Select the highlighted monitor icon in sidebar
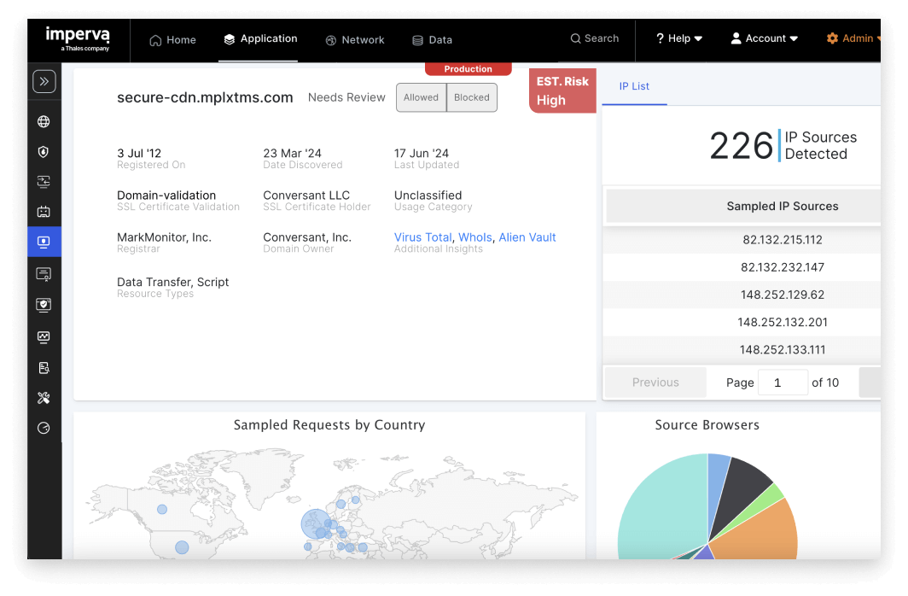908x596 pixels. 44,241
